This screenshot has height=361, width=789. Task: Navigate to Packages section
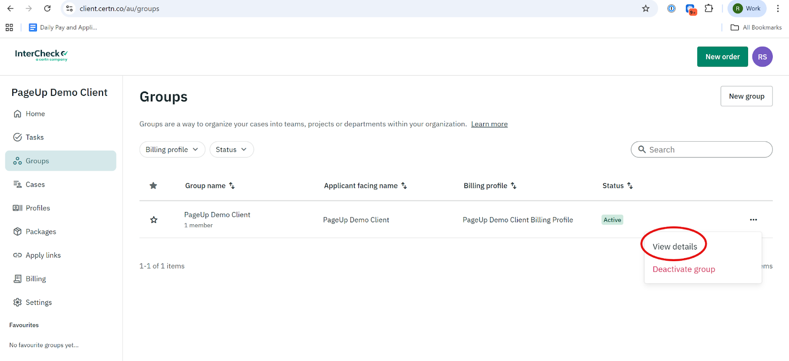pos(40,232)
